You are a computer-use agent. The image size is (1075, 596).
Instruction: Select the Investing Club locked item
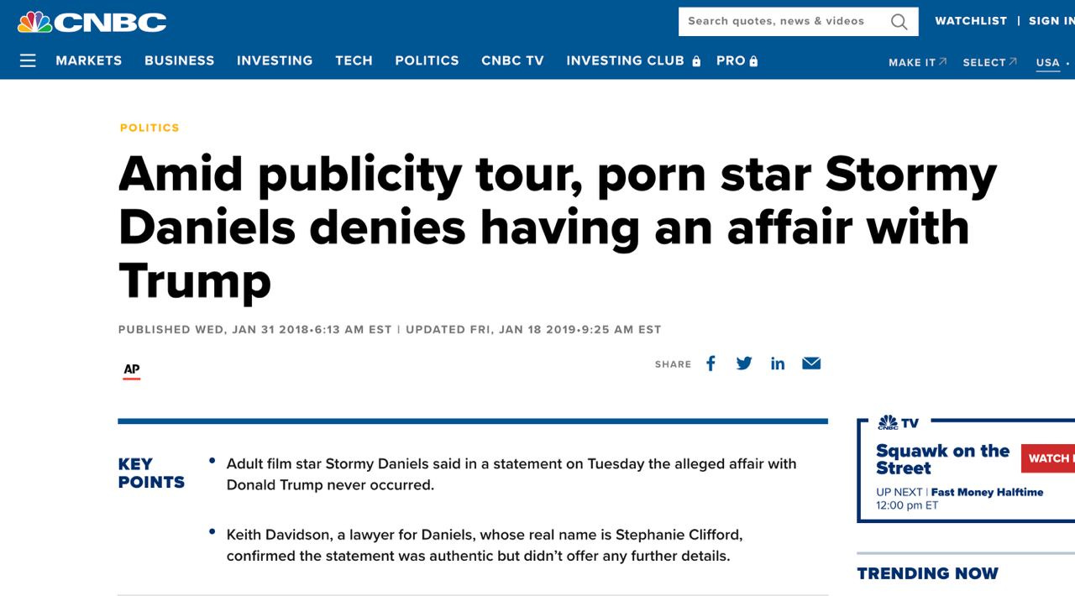coord(633,60)
